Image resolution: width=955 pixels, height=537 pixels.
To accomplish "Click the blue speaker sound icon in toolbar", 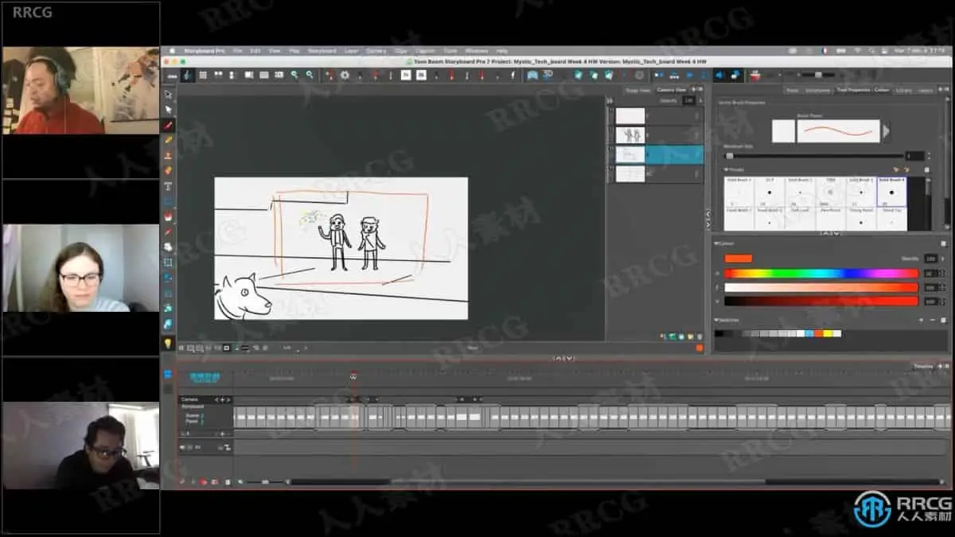I will point(719,75).
